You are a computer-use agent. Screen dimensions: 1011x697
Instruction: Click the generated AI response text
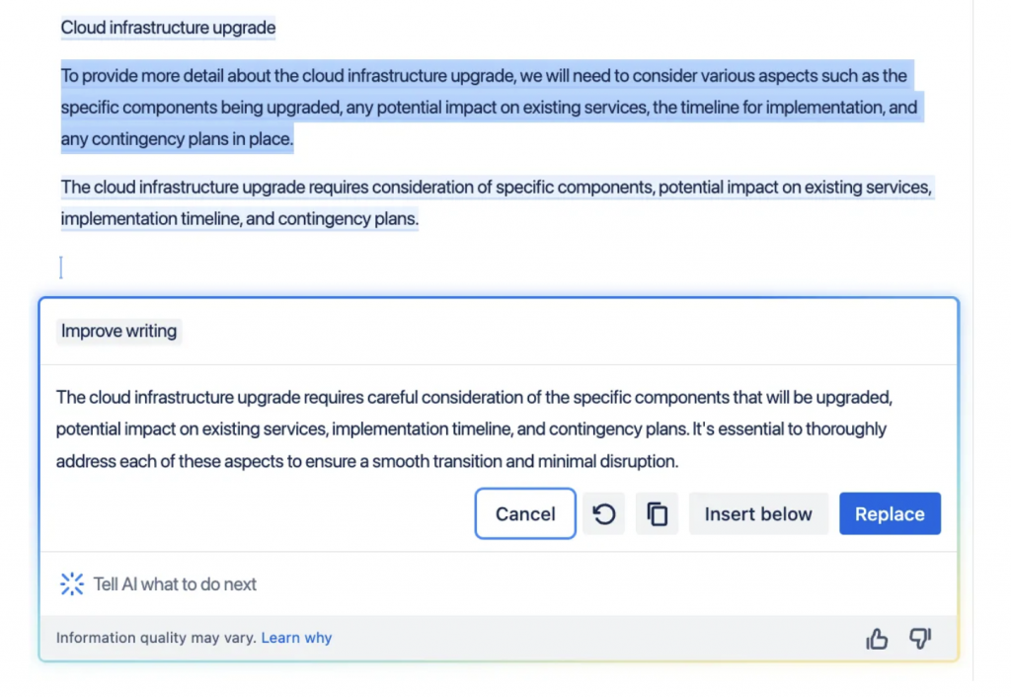coord(474,428)
